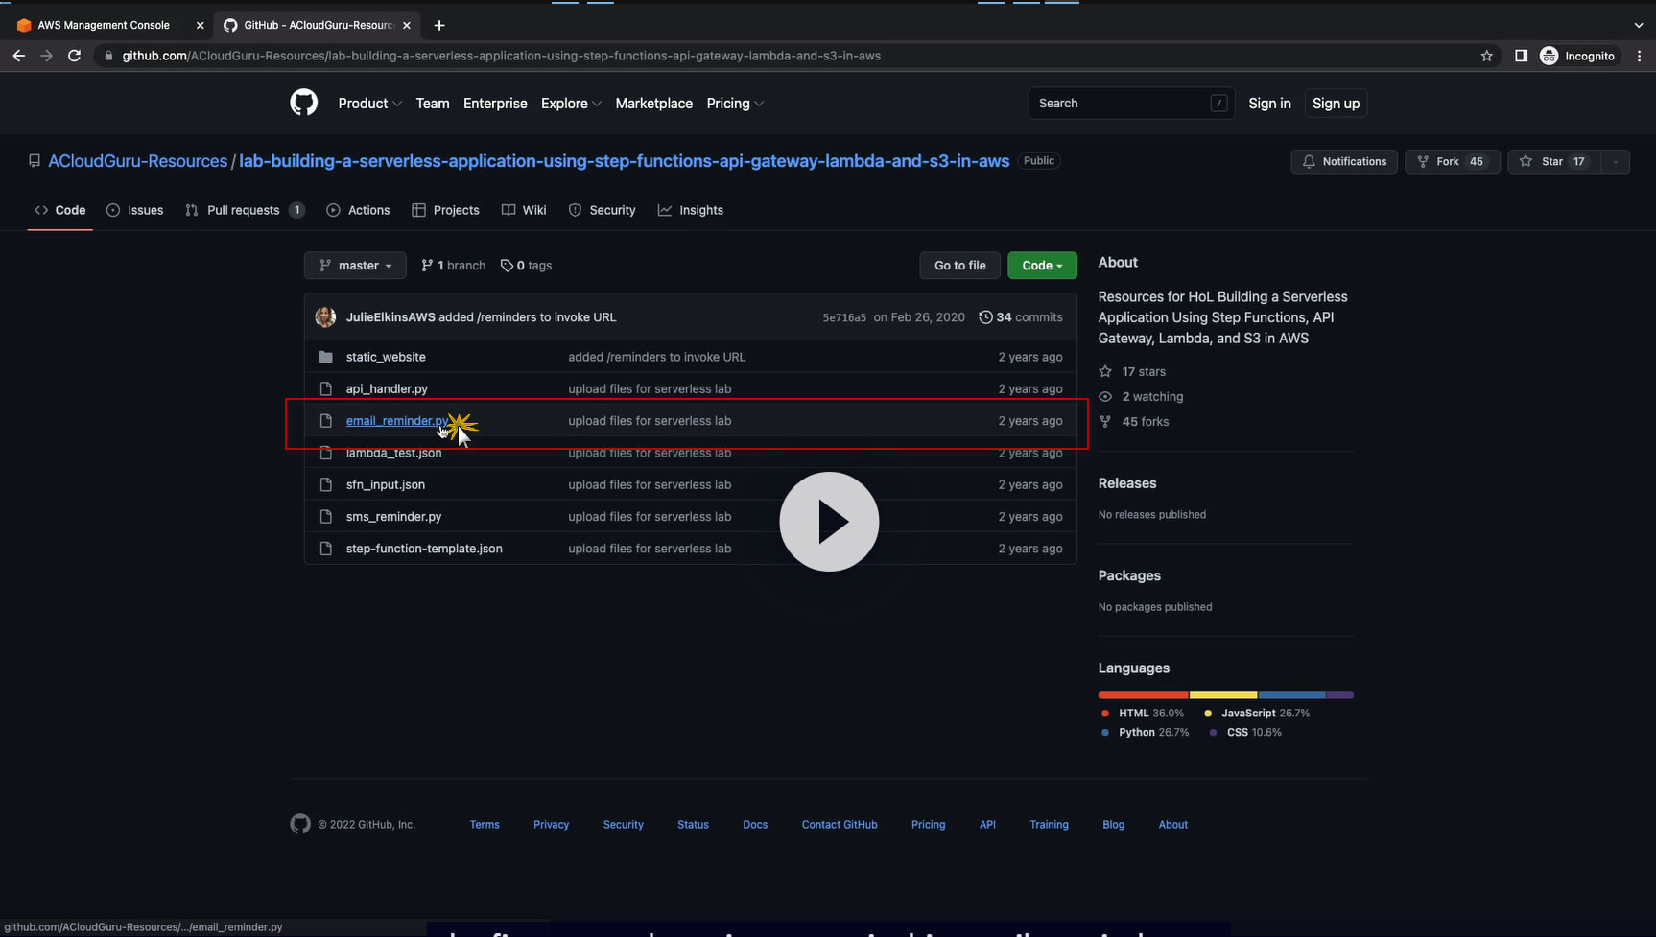Click the file icon next to sms_reminder.py
The width and height of the screenshot is (1656, 937).
(x=326, y=516)
